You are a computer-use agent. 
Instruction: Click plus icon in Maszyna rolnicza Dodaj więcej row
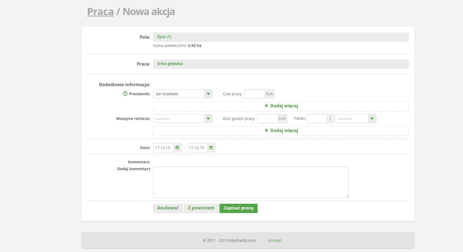266,130
